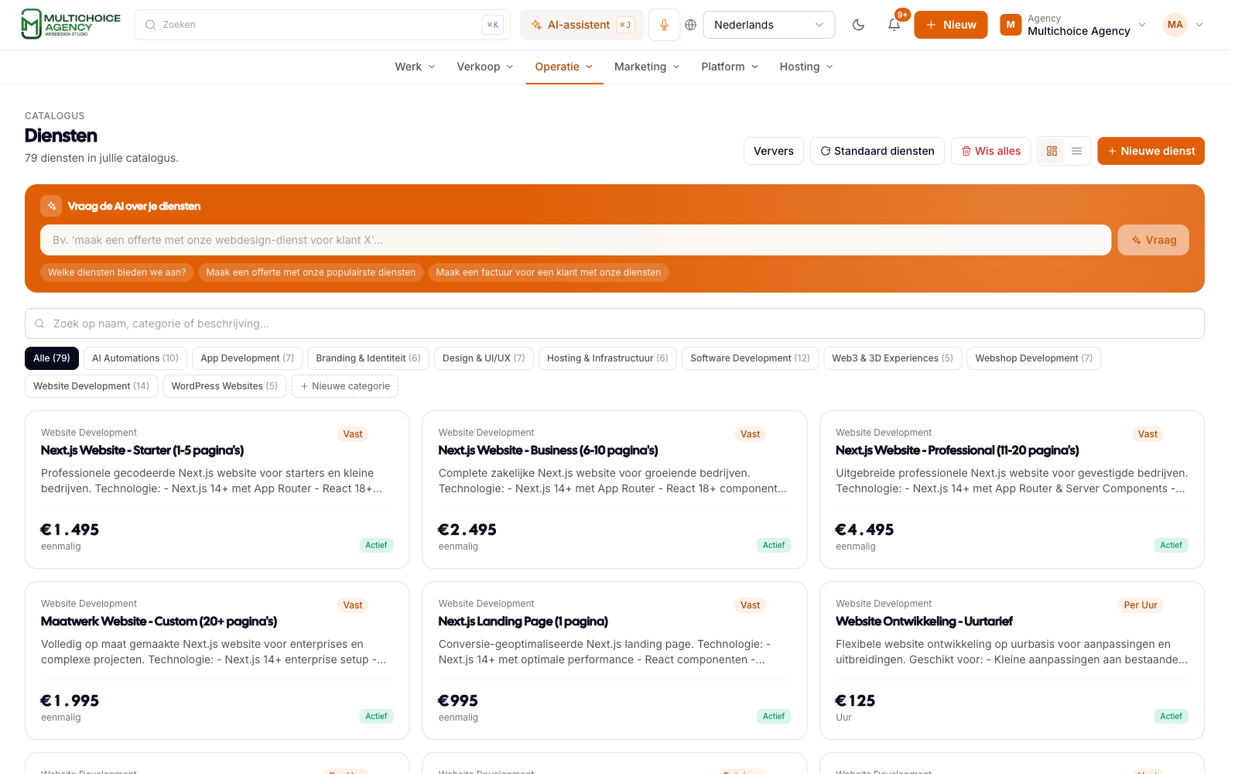The width and height of the screenshot is (1238, 774).
Task: Expand the chevron next to MA avatar
Action: click(1199, 25)
